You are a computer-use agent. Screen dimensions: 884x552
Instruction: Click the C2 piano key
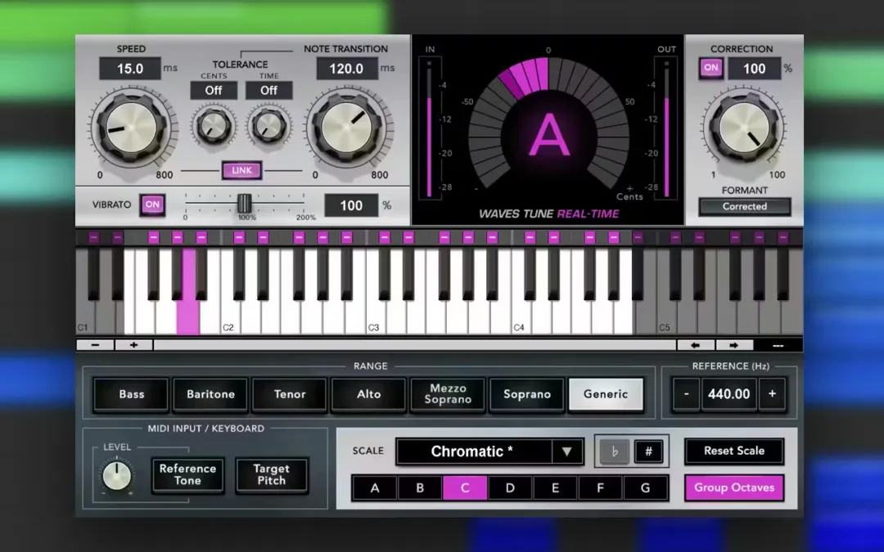tap(229, 318)
